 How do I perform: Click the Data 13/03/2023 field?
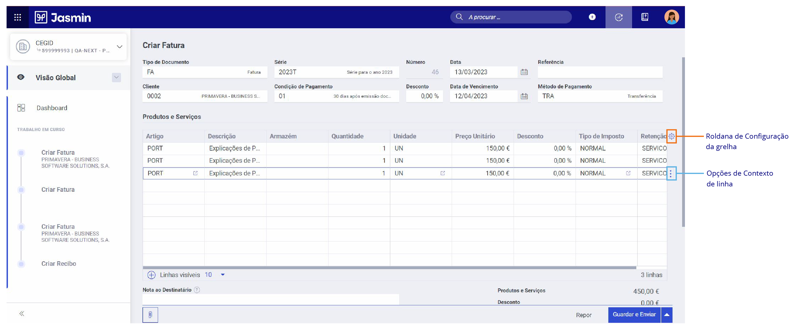pyautogui.click(x=484, y=72)
